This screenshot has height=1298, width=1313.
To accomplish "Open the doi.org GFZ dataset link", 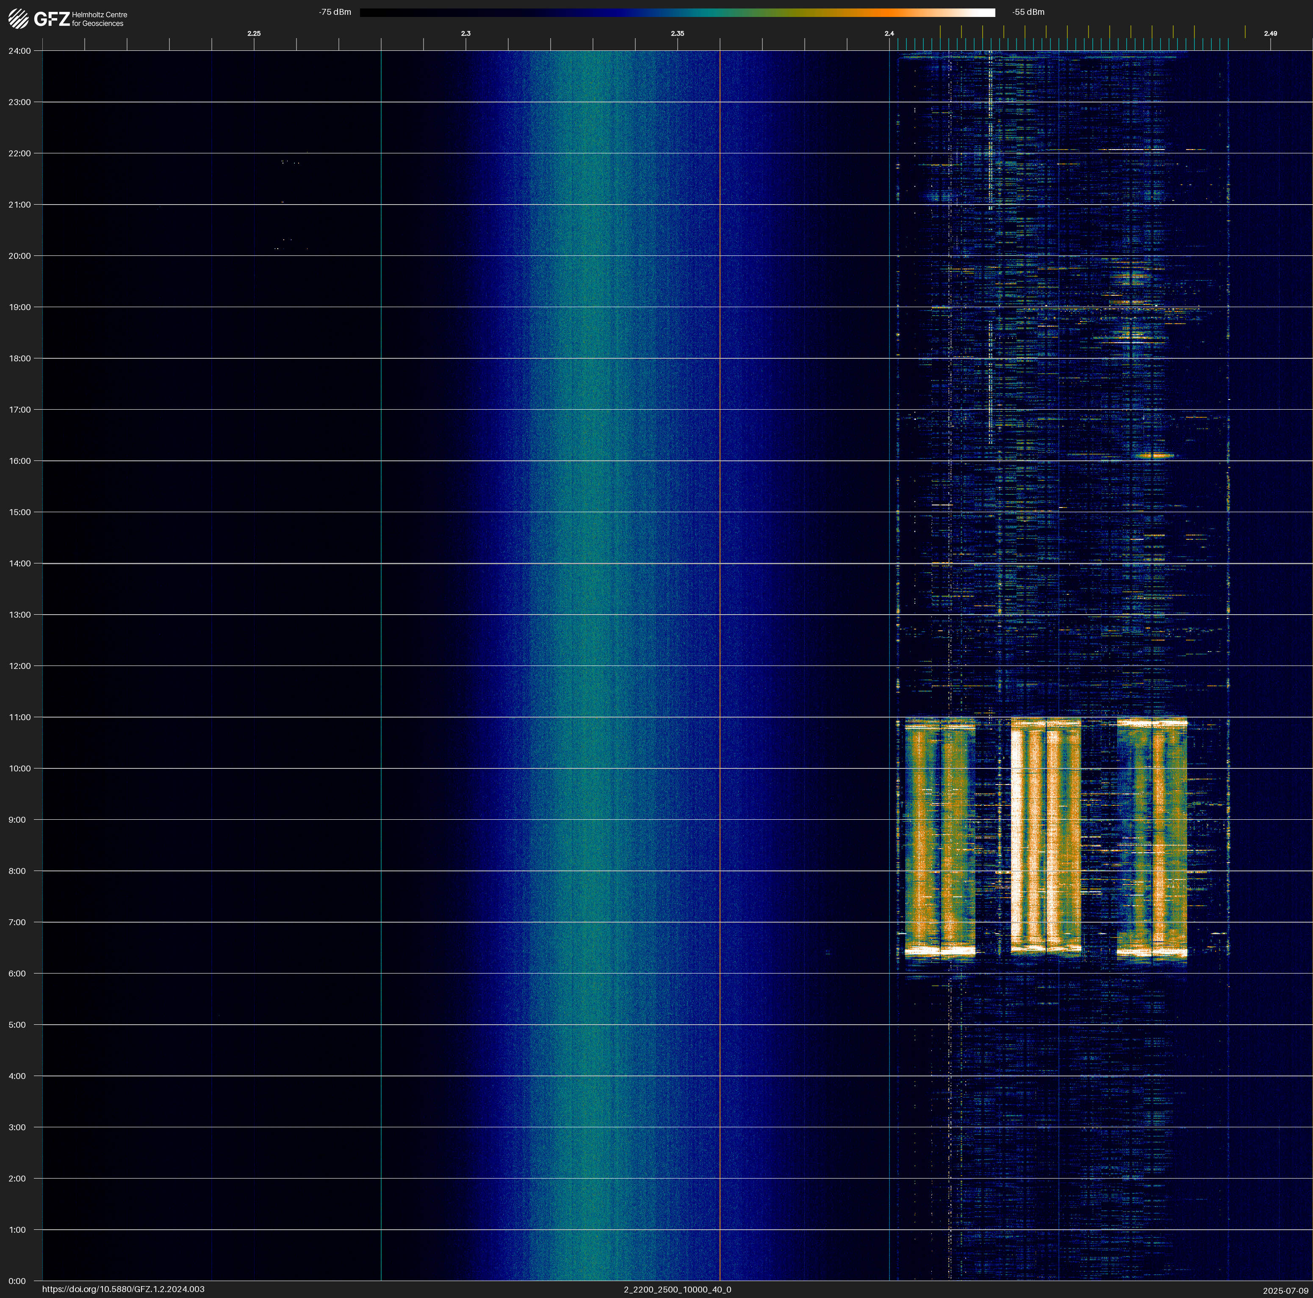I will [x=123, y=1289].
